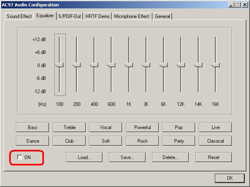Pick the Rock equalizer preset
The width and height of the screenshot is (250, 187).
(x=143, y=141)
